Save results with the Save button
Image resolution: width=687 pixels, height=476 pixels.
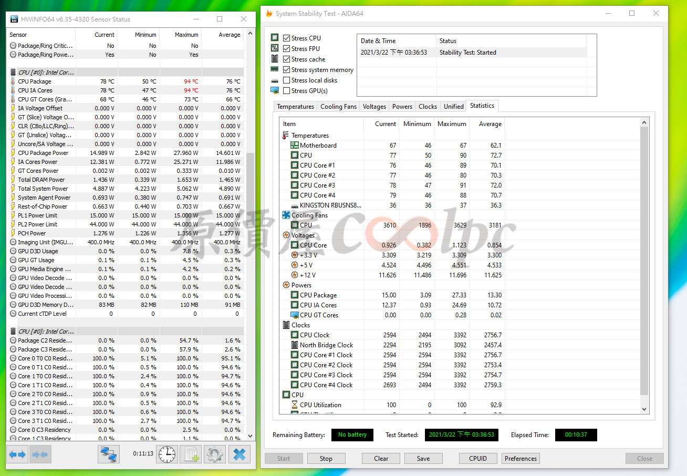[423, 459]
